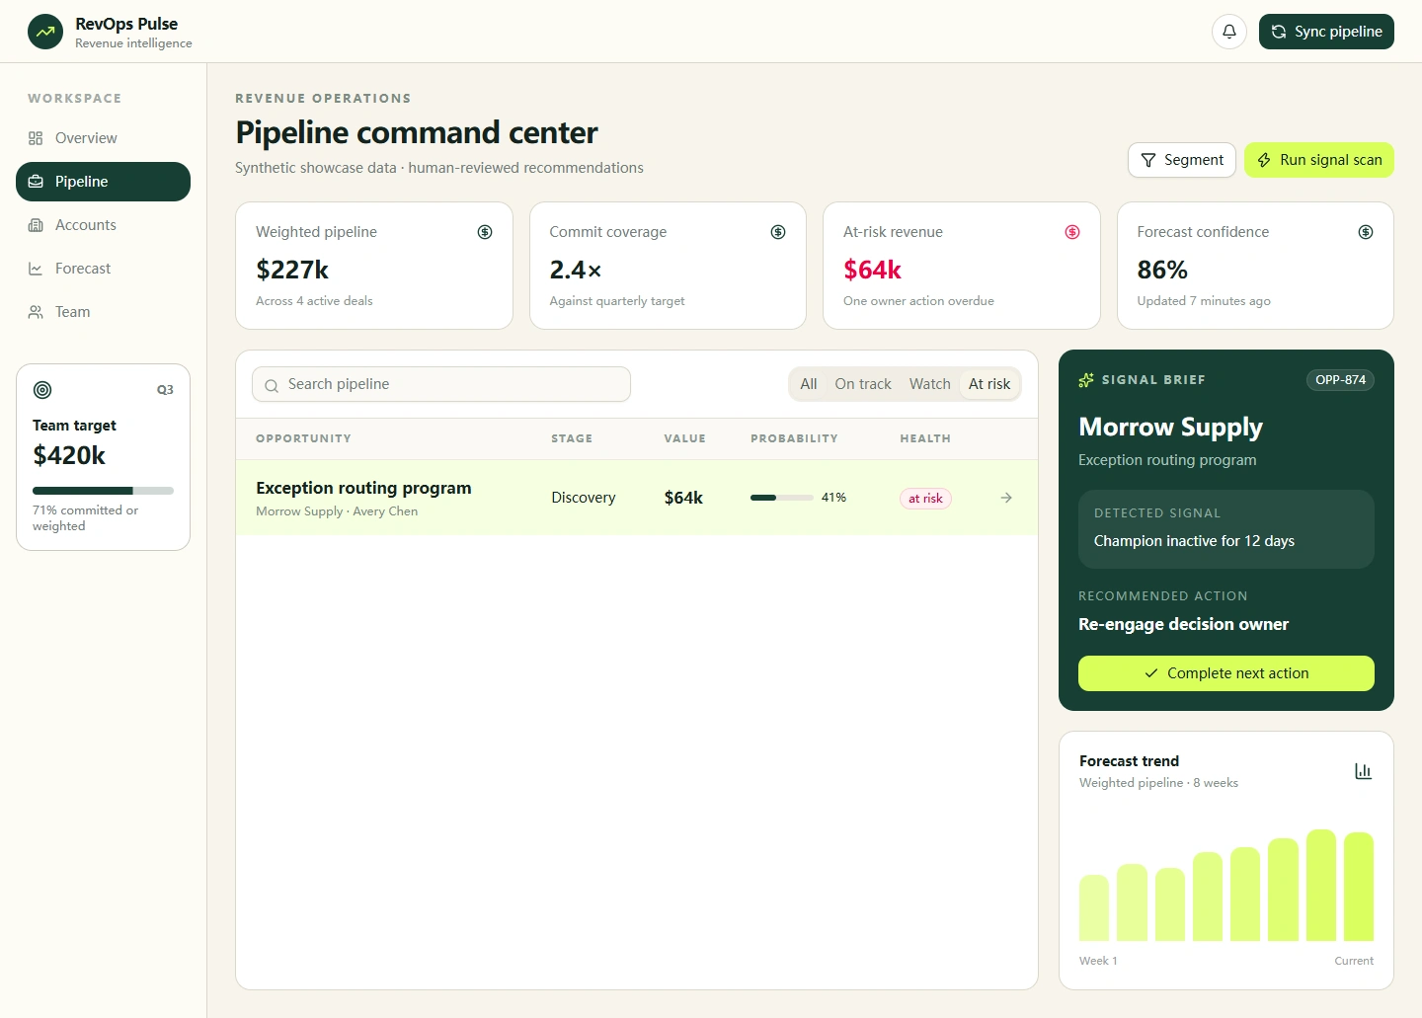1422x1018 pixels.
Task: Open the Exception routing program row arrow
Action: click(x=1006, y=498)
